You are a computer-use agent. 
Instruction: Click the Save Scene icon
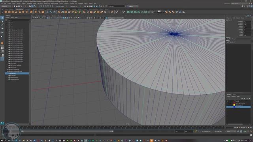coord(19,6)
